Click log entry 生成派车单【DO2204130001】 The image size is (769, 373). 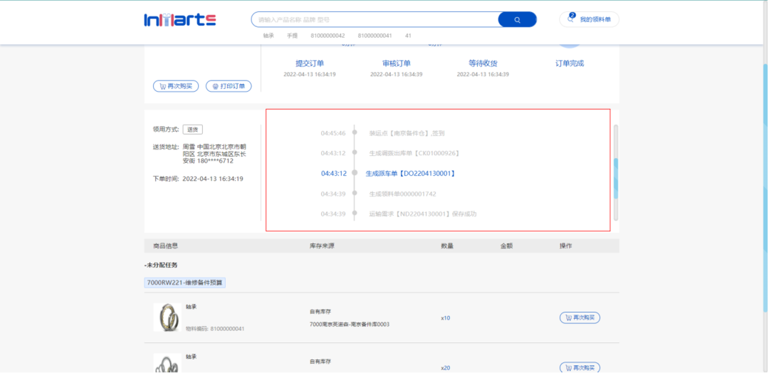point(411,174)
